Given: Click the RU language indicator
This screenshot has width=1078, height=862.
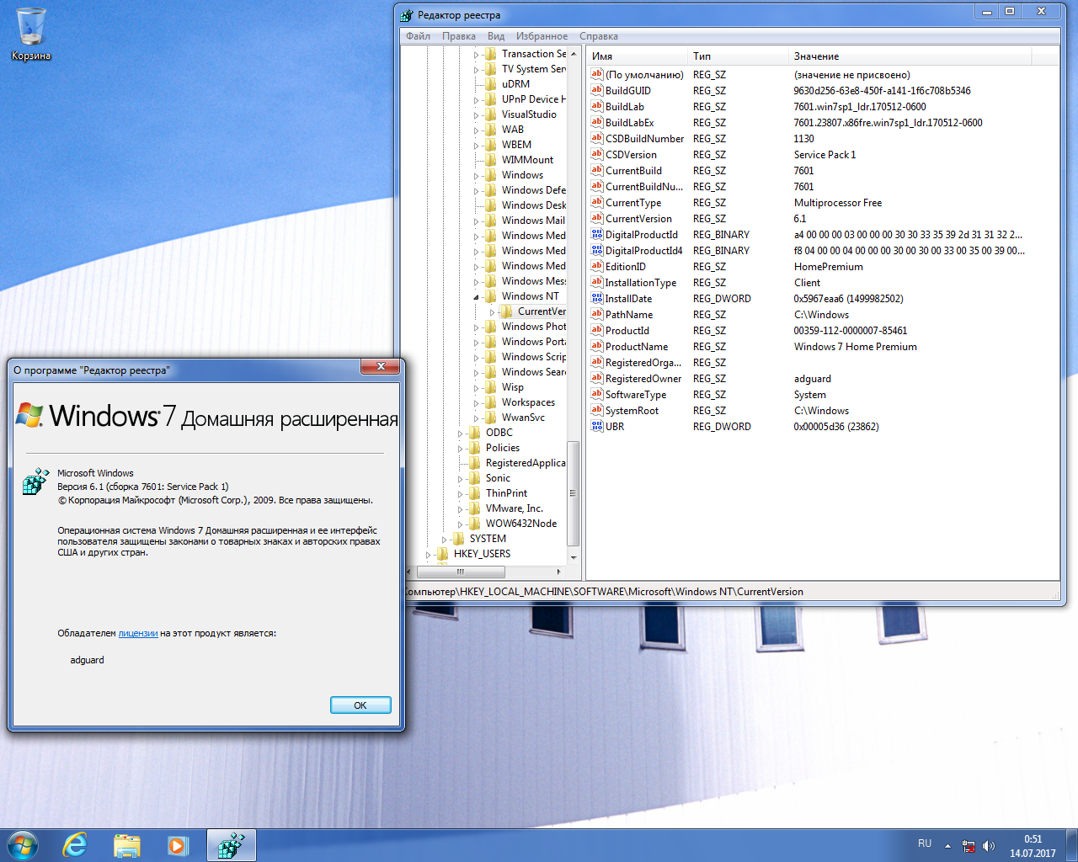Looking at the screenshot, I should coord(925,843).
